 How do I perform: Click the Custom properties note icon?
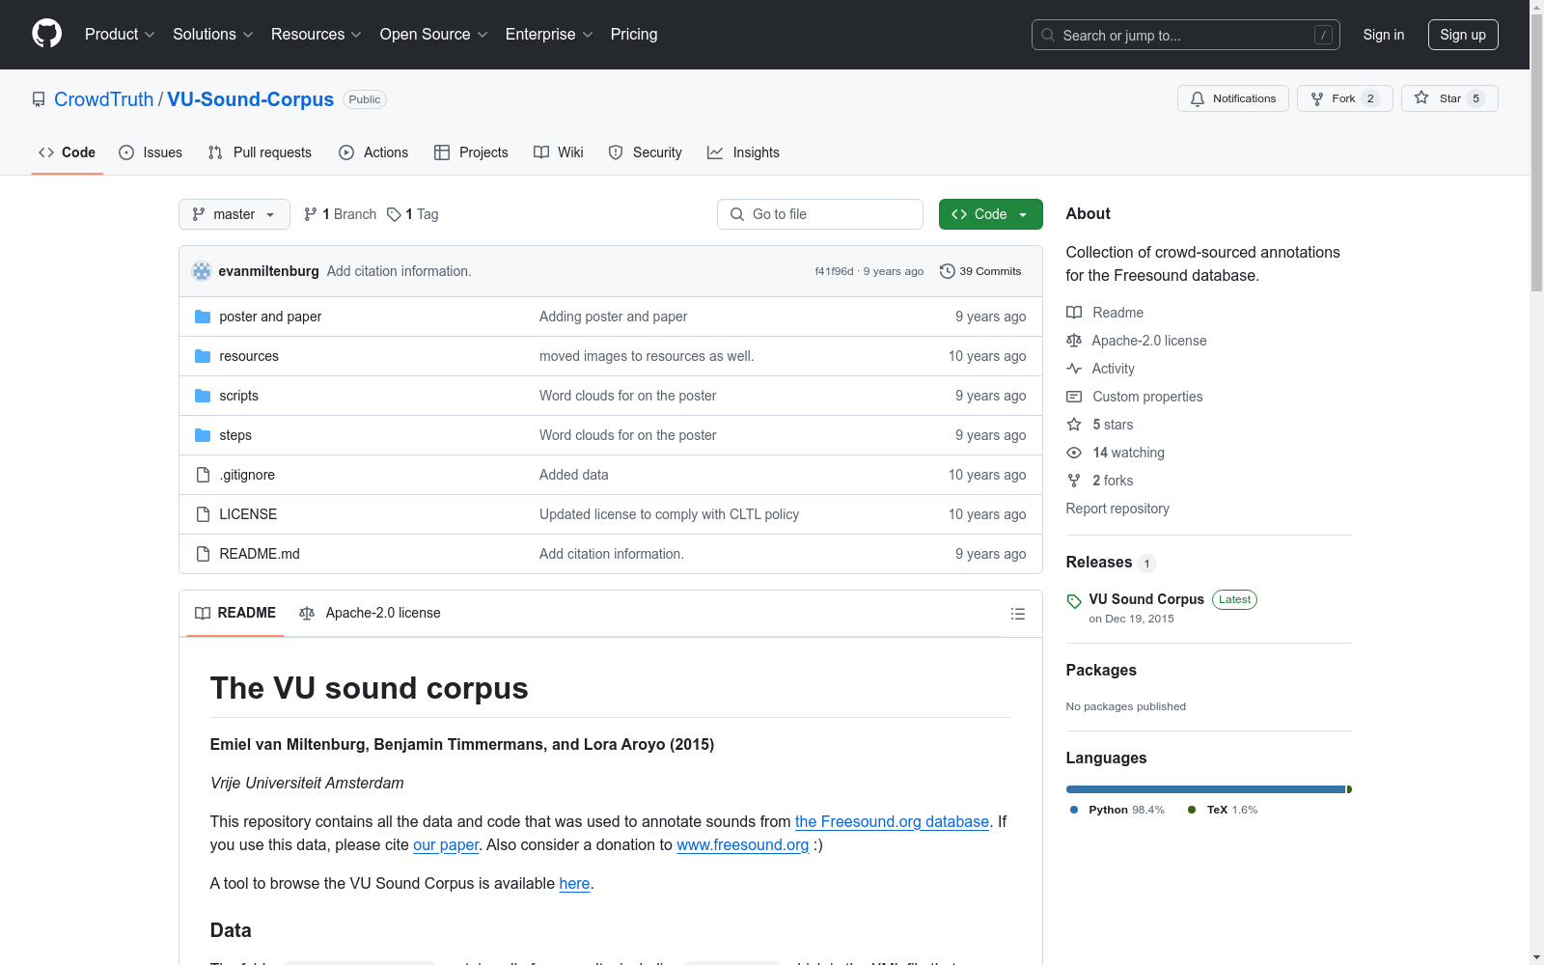coord(1074,397)
